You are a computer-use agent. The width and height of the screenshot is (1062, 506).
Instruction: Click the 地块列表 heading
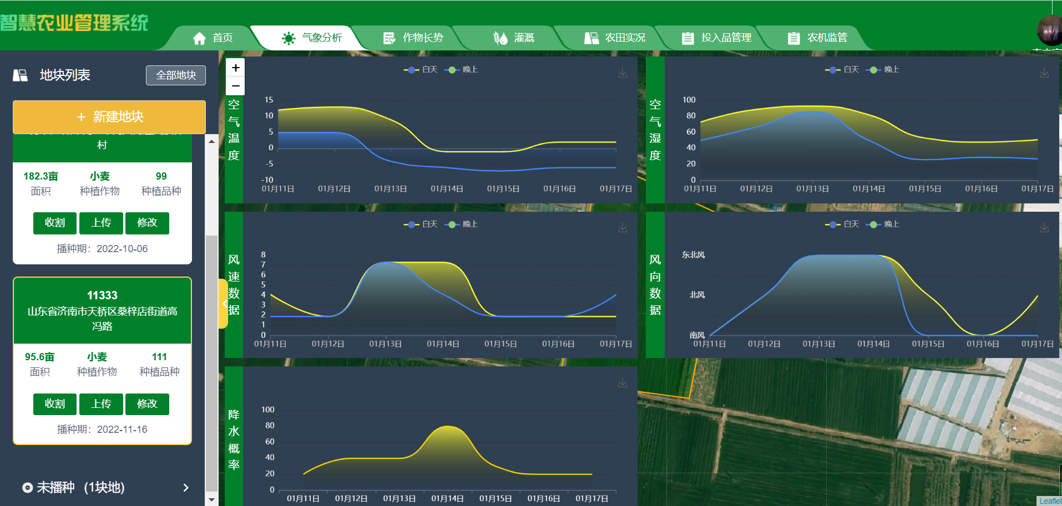tap(65, 75)
